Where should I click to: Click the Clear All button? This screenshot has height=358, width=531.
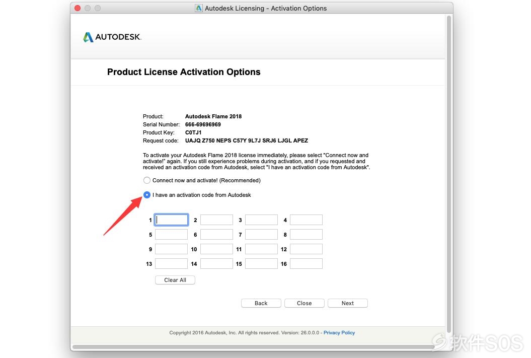coord(175,280)
